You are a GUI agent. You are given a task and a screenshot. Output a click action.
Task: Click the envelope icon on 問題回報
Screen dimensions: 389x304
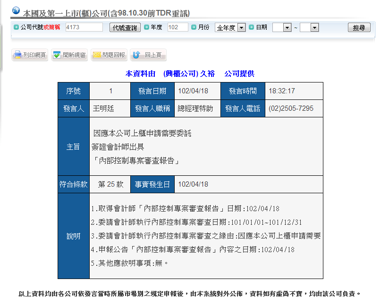(97, 55)
